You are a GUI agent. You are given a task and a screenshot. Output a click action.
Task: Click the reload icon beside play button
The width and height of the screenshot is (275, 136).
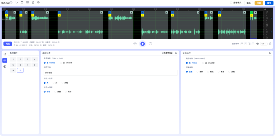click(x=150, y=44)
